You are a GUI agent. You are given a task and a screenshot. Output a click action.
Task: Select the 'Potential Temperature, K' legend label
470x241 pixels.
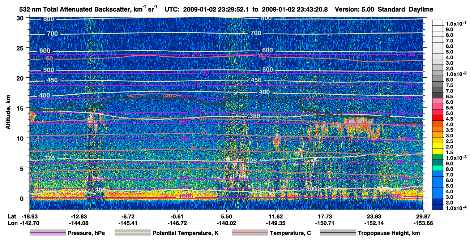click(185, 233)
